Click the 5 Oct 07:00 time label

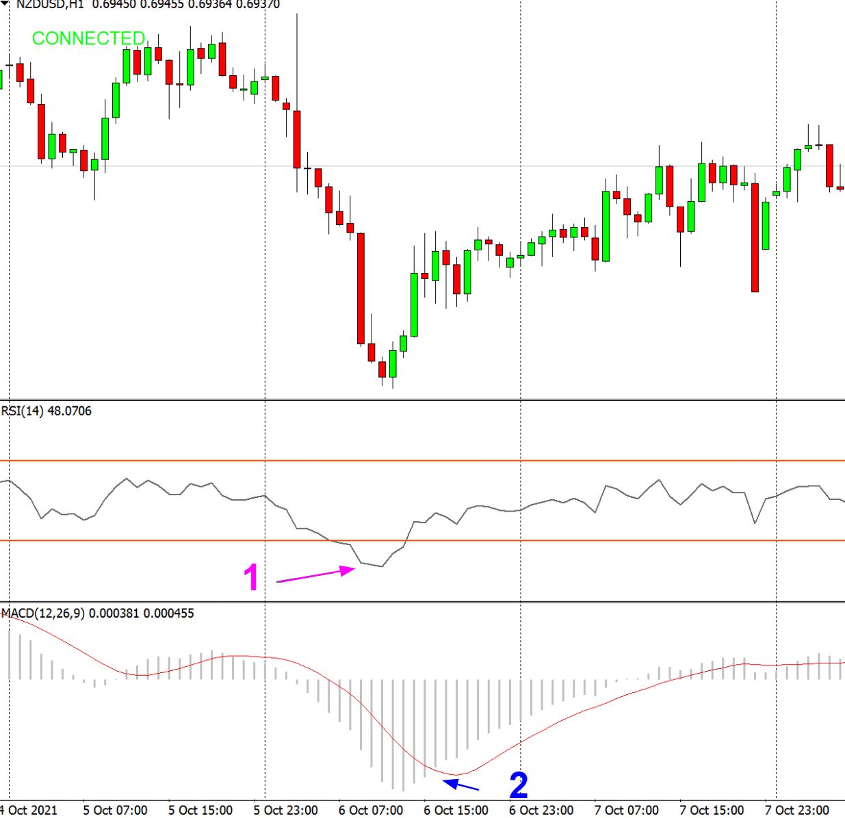tap(115, 810)
